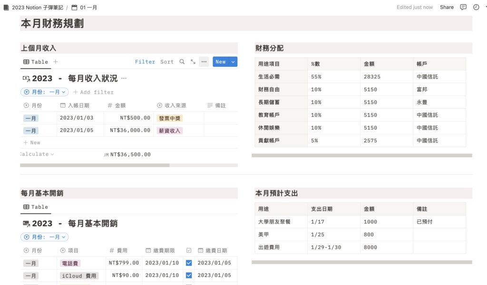Open the 月份: 一月 filter in expenses table
This screenshot has height=285, width=487.
click(x=44, y=237)
